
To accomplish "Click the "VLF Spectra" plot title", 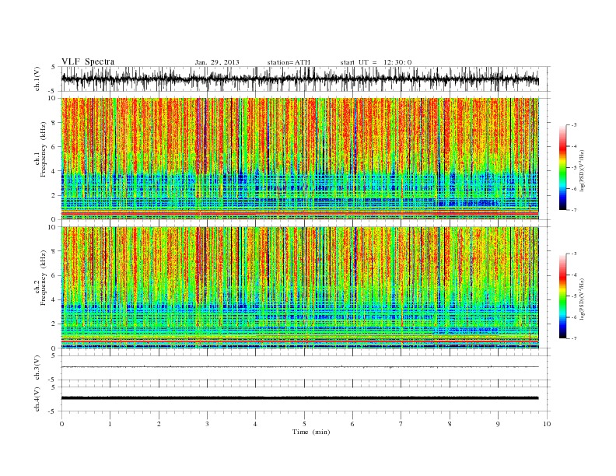I will coord(88,61).
